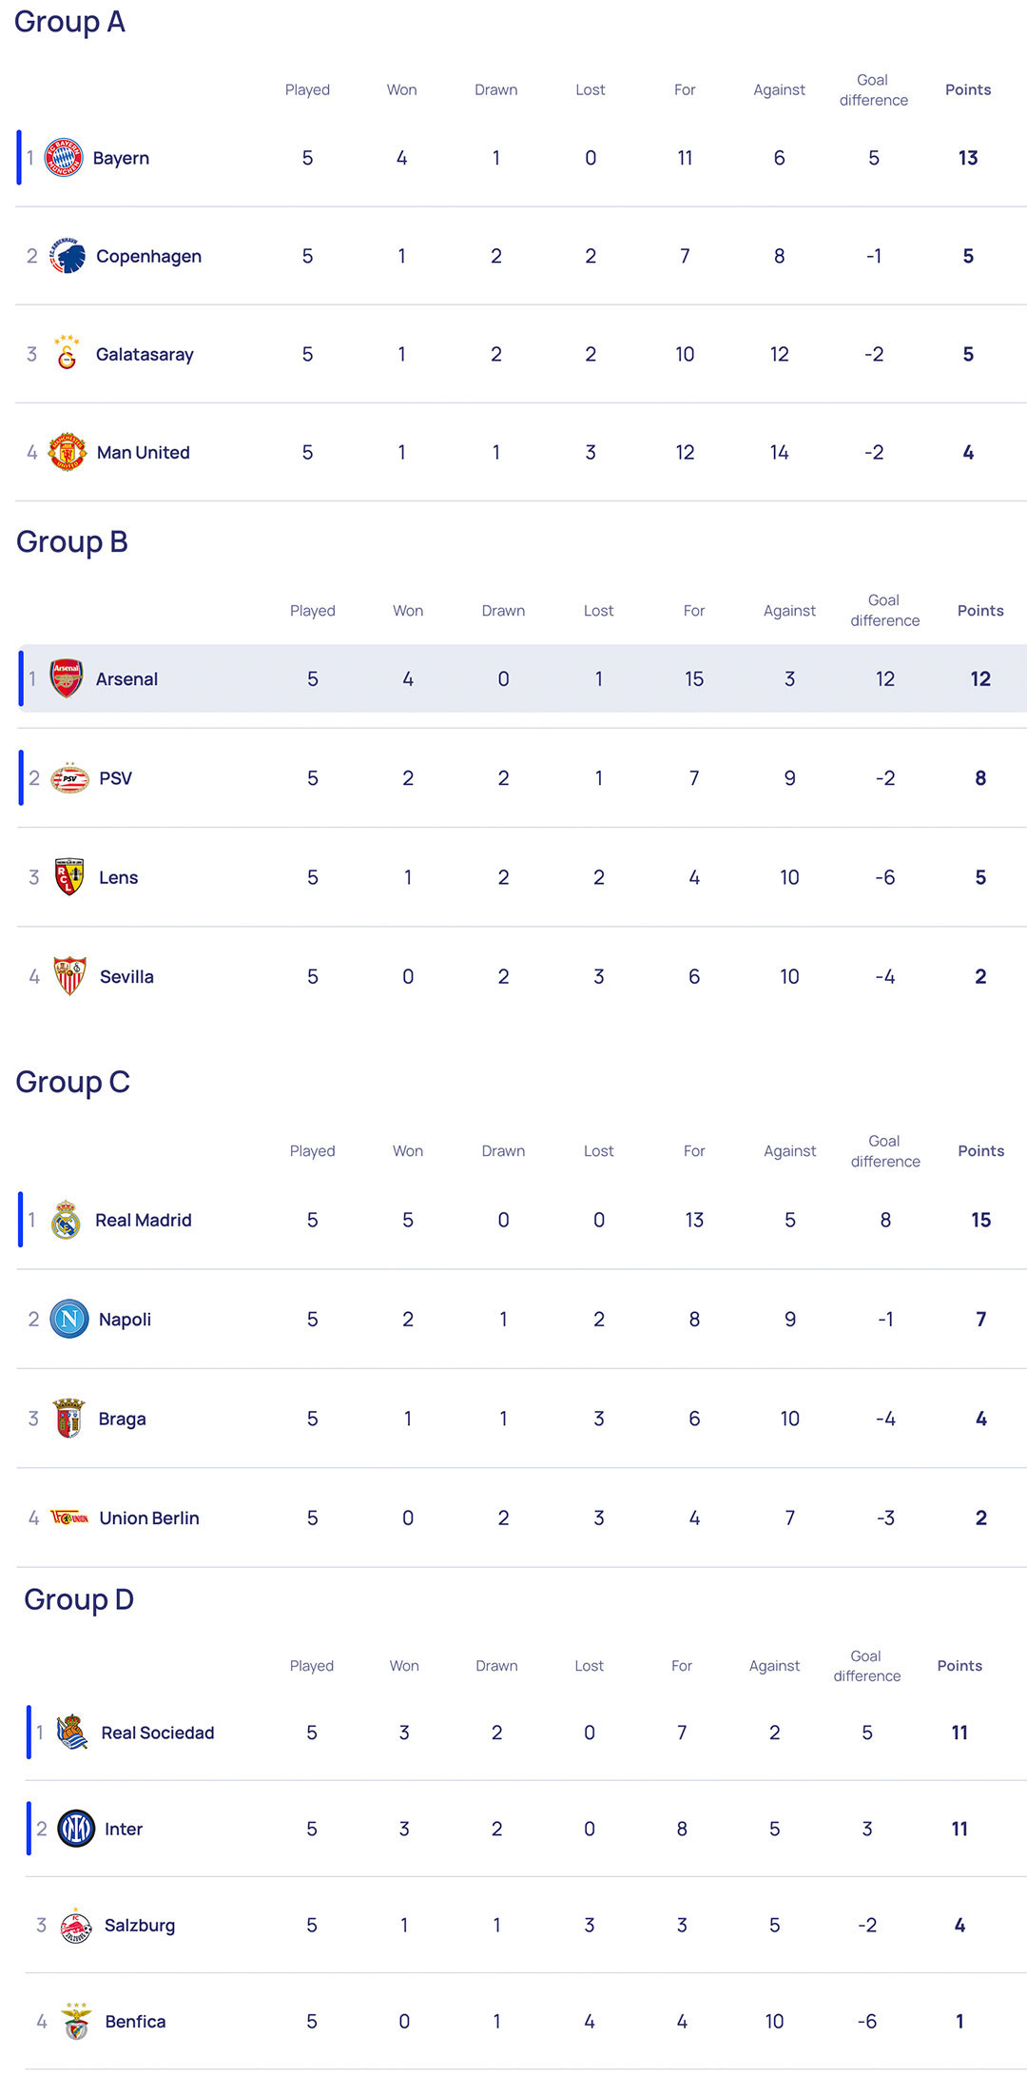
Task: Click the Man United crest
Action: (x=68, y=452)
